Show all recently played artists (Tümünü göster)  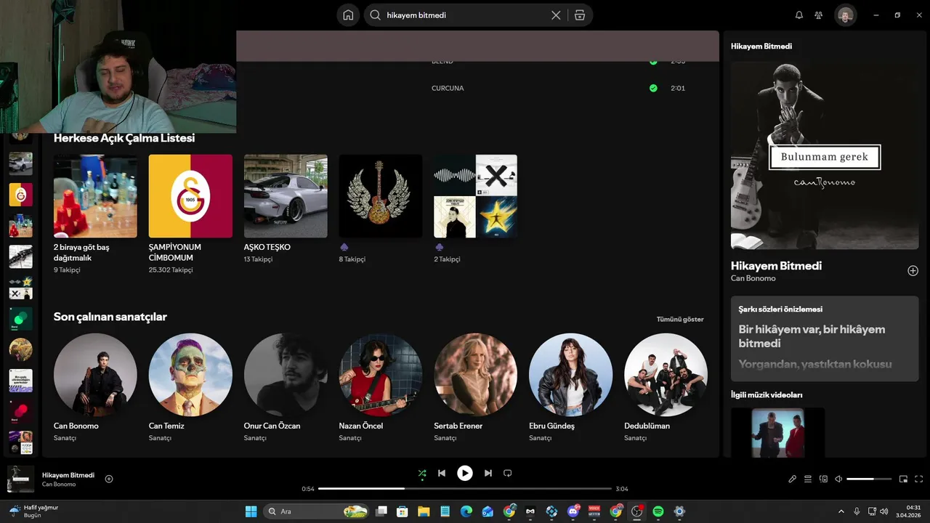[680, 319]
